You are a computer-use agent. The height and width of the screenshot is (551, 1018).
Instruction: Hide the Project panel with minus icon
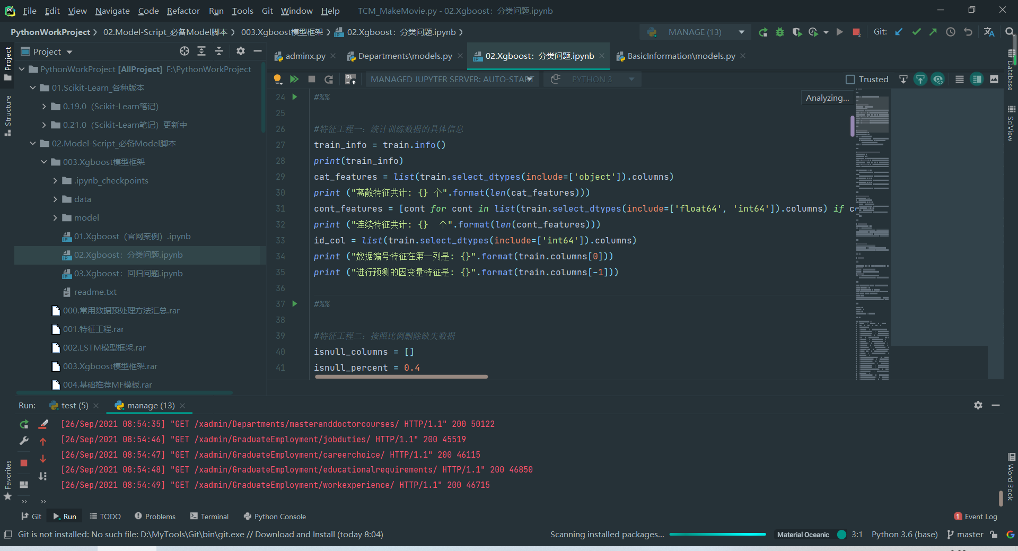point(258,51)
